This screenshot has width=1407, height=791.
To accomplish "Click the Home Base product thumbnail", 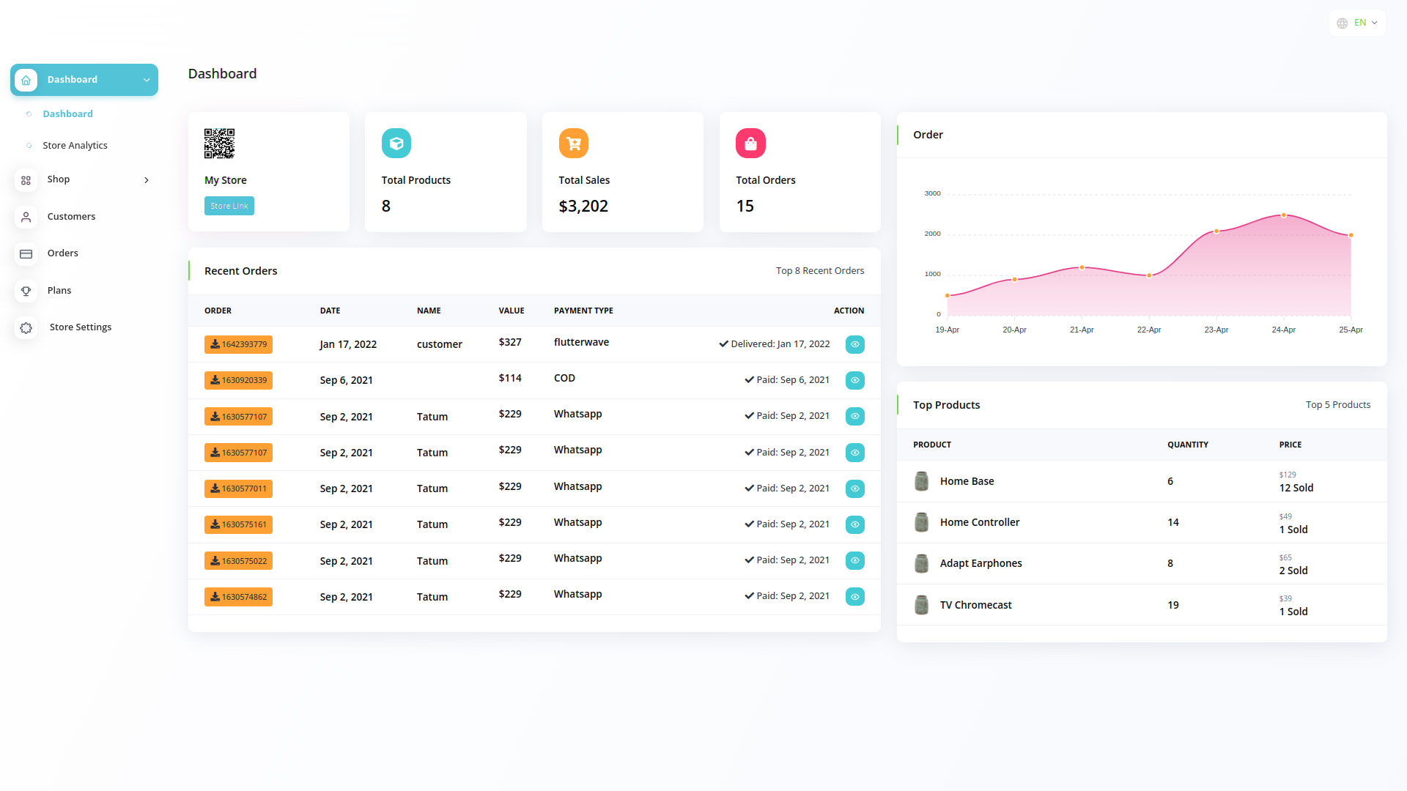I will click(922, 481).
